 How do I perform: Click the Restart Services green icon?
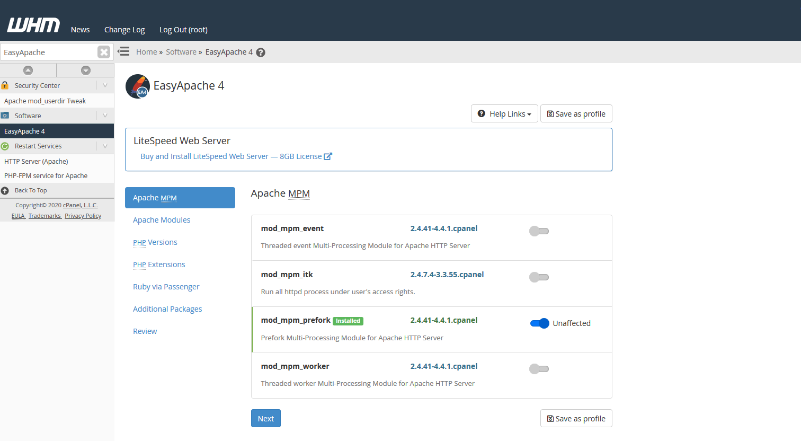[5, 146]
